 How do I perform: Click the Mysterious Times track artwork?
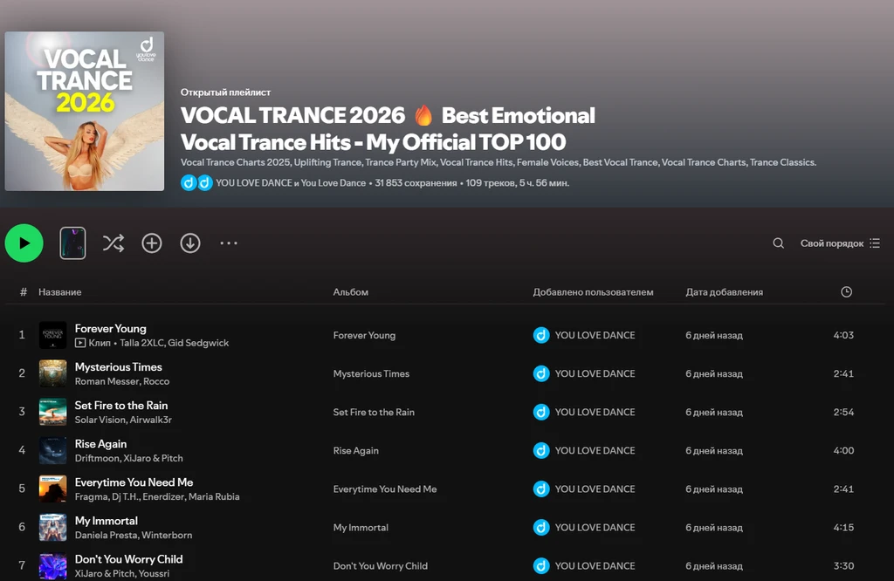(x=52, y=373)
